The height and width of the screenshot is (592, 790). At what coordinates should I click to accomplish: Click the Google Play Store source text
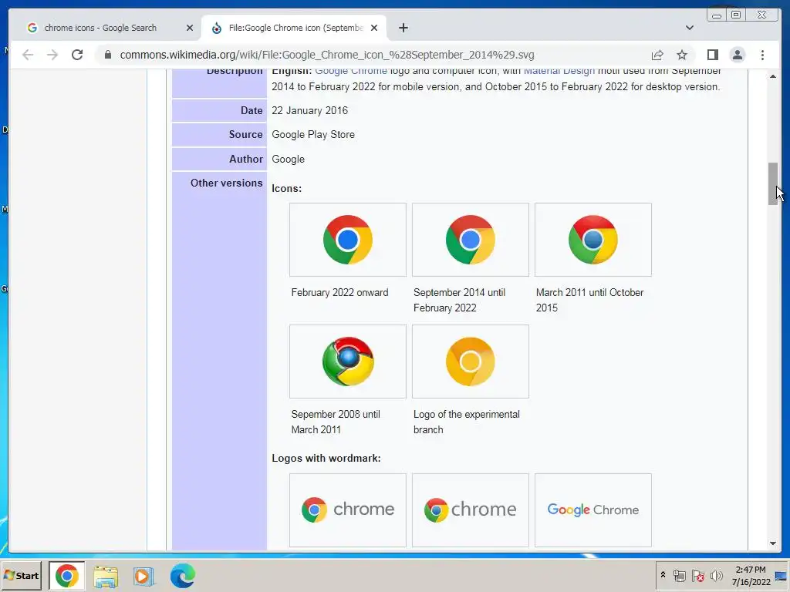click(313, 134)
